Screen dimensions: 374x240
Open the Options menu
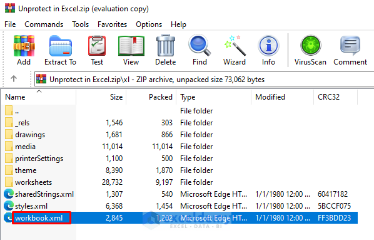tap(149, 24)
